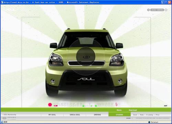Switch to the DRIVING tab

[x=97, y=115]
